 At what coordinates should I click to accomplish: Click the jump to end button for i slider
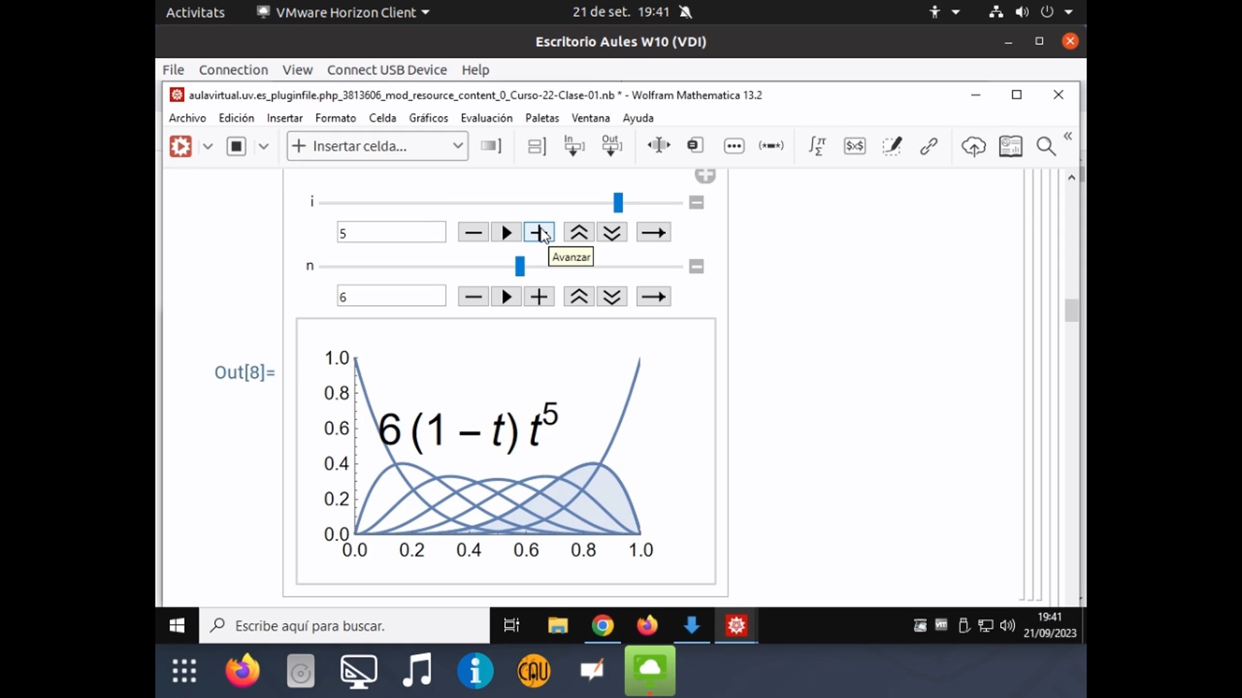tap(653, 233)
